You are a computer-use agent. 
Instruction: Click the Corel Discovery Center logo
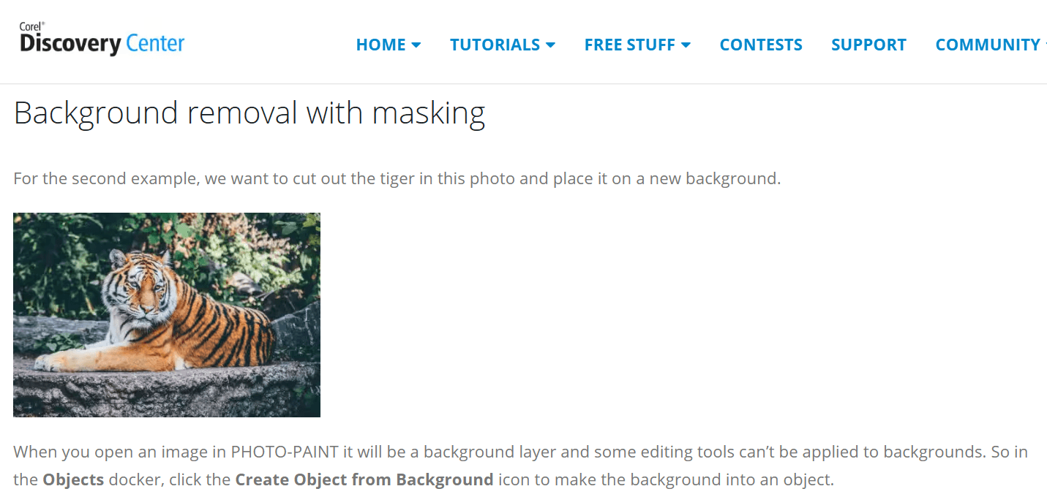[x=102, y=41]
